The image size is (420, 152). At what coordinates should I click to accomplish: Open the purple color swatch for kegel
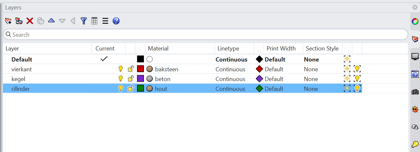(140, 79)
